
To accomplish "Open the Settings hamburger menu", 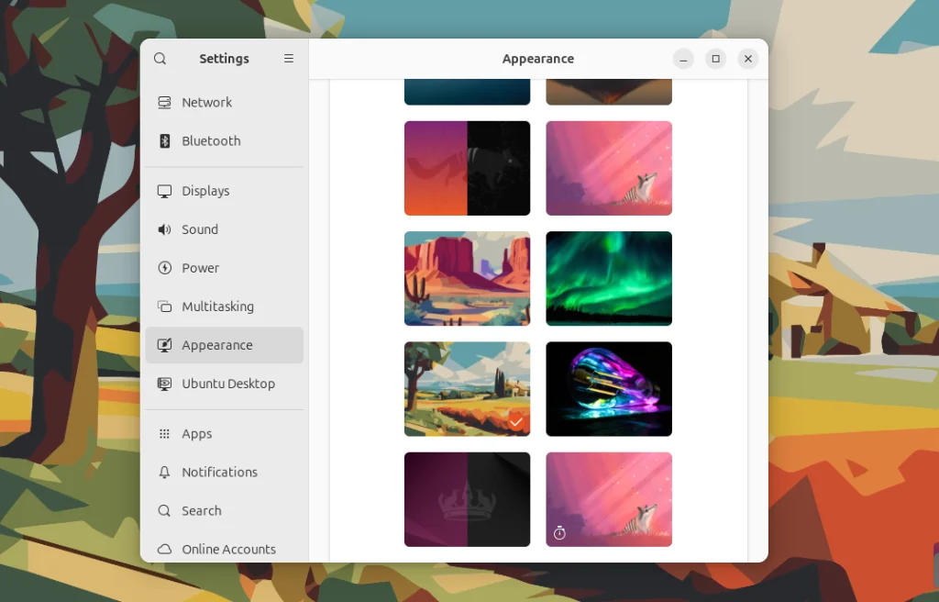I will 288,58.
